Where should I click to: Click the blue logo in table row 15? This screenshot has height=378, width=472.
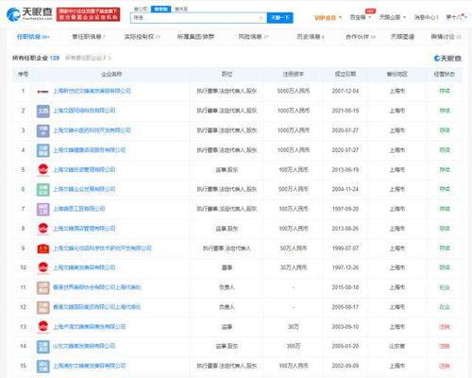tap(43, 366)
